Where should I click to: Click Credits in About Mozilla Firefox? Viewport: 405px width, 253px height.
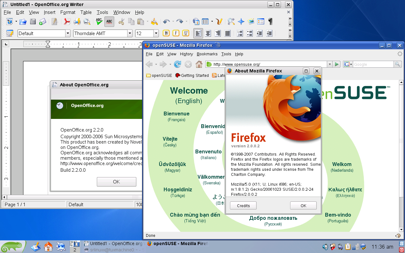tap(243, 206)
